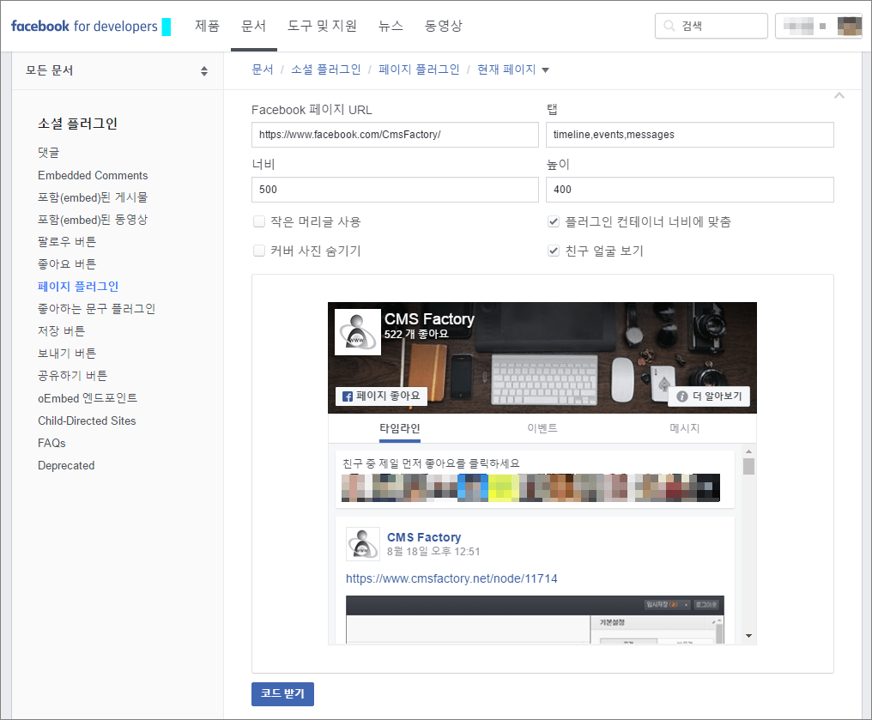The width and height of the screenshot is (872, 720).
Task: Toggle 작은 머리글 사용 checkbox
Action: click(x=258, y=222)
